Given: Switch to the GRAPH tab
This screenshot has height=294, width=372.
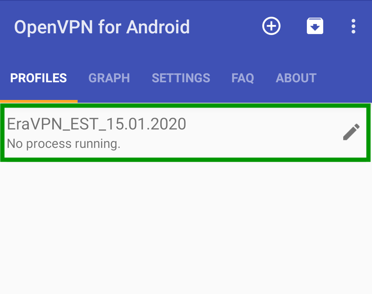Looking at the screenshot, I should pyautogui.click(x=109, y=78).
